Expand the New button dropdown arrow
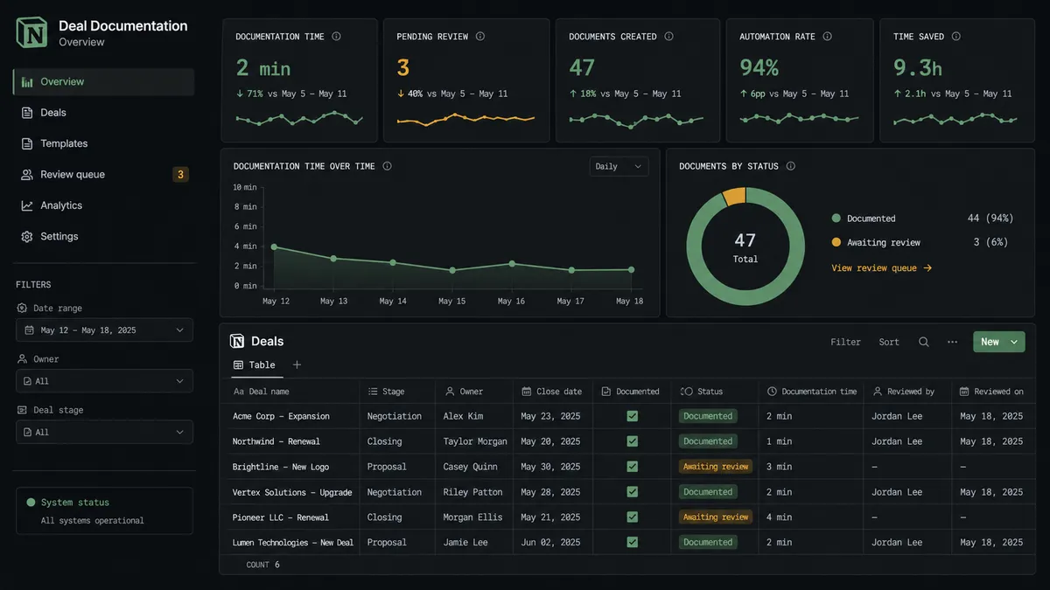1050x590 pixels. (x=1014, y=342)
